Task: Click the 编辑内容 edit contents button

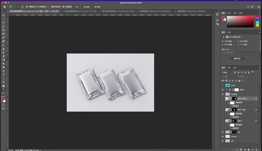Action: tap(237, 59)
